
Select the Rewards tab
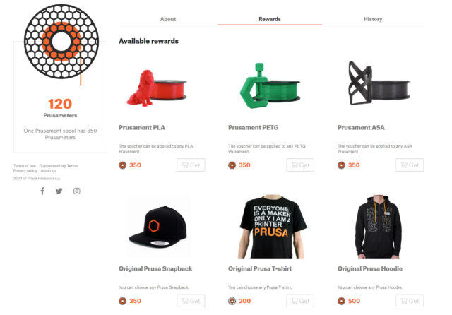click(270, 19)
